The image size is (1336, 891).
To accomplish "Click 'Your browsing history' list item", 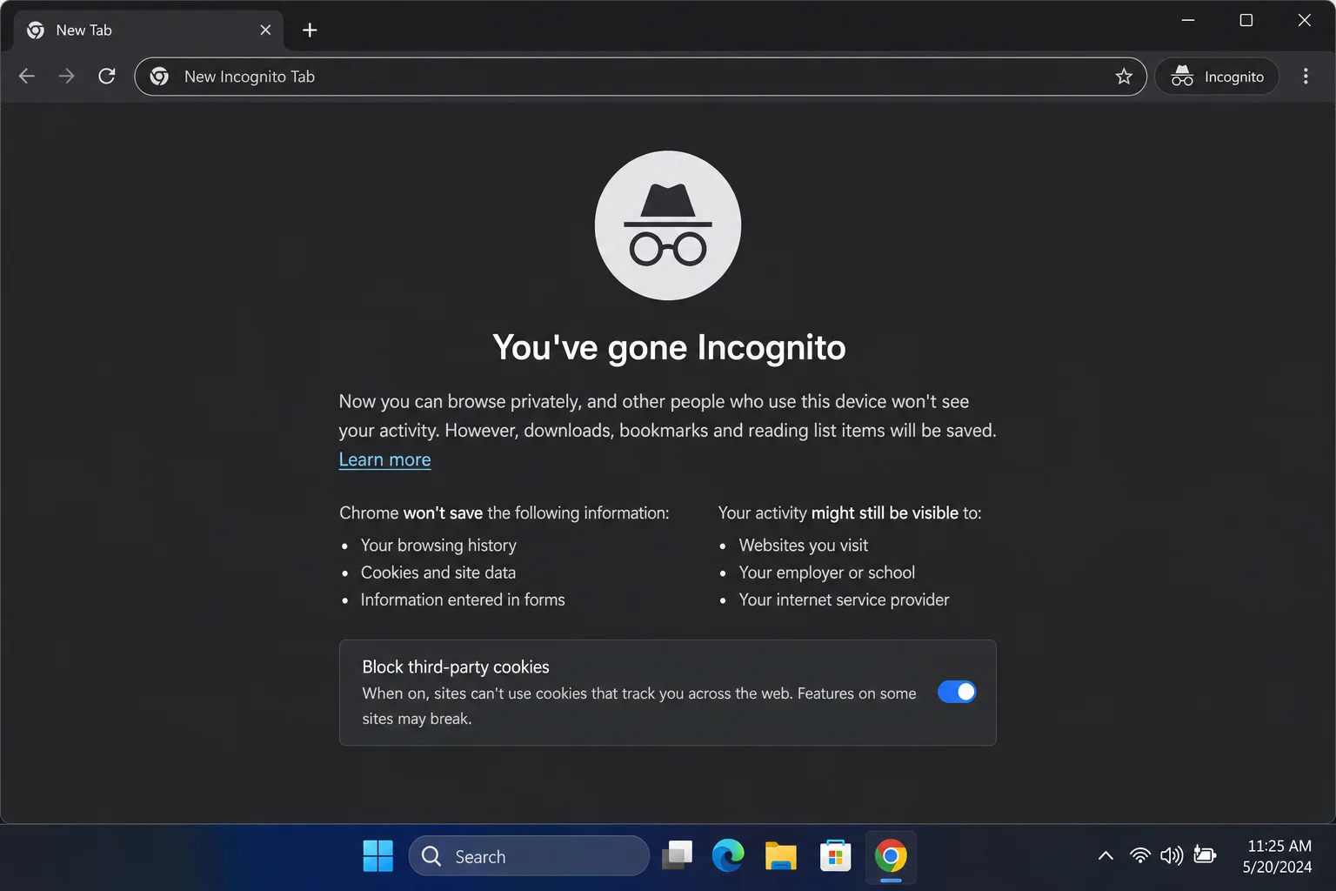I will (438, 546).
